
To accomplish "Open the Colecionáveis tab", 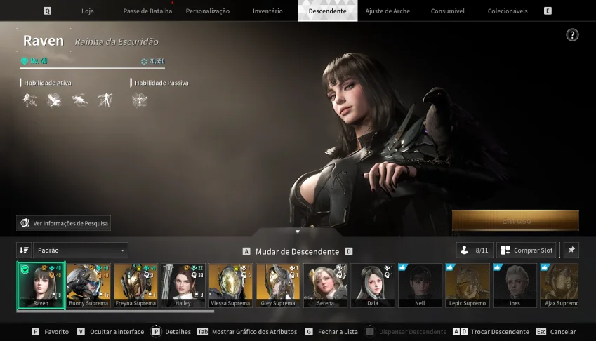I will pos(508,11).
